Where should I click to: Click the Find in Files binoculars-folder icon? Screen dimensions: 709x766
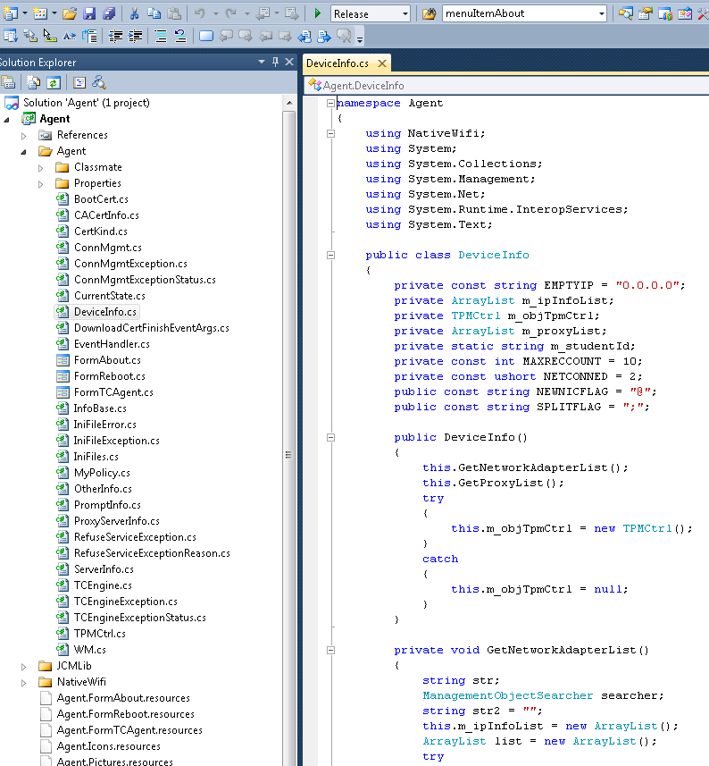click(x=429, y=13)
